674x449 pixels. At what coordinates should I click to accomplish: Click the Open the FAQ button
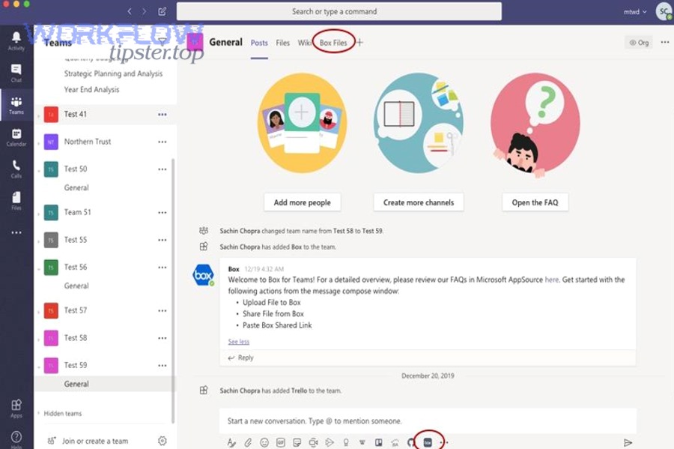(x=535, y=202)
